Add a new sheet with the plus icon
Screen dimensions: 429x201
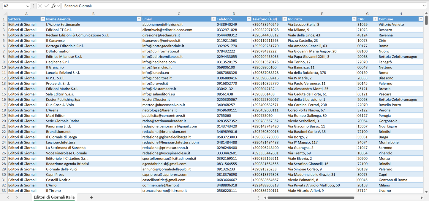[x=91, y=197]
